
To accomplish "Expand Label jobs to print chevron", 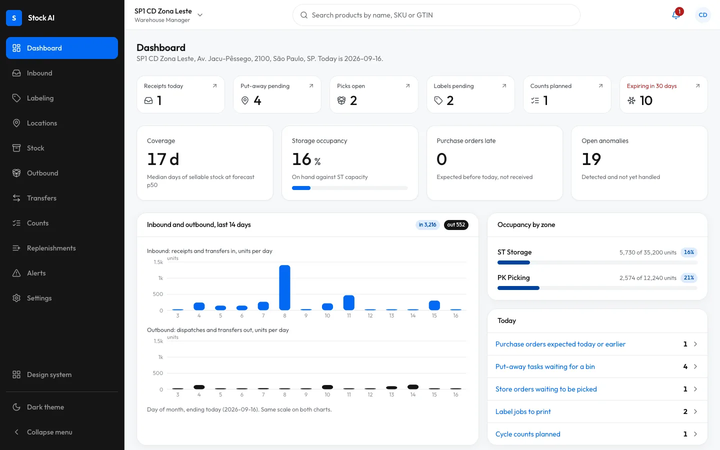I will [x=695, y=411].
